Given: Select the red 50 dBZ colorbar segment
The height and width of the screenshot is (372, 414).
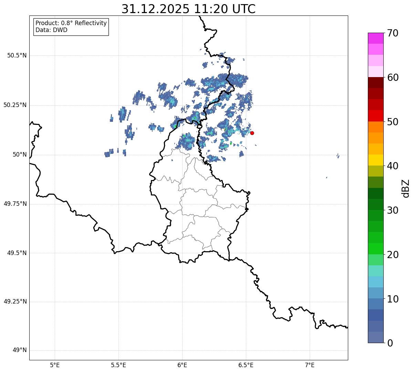Looking at the screenshot, I should pos(376,116).
